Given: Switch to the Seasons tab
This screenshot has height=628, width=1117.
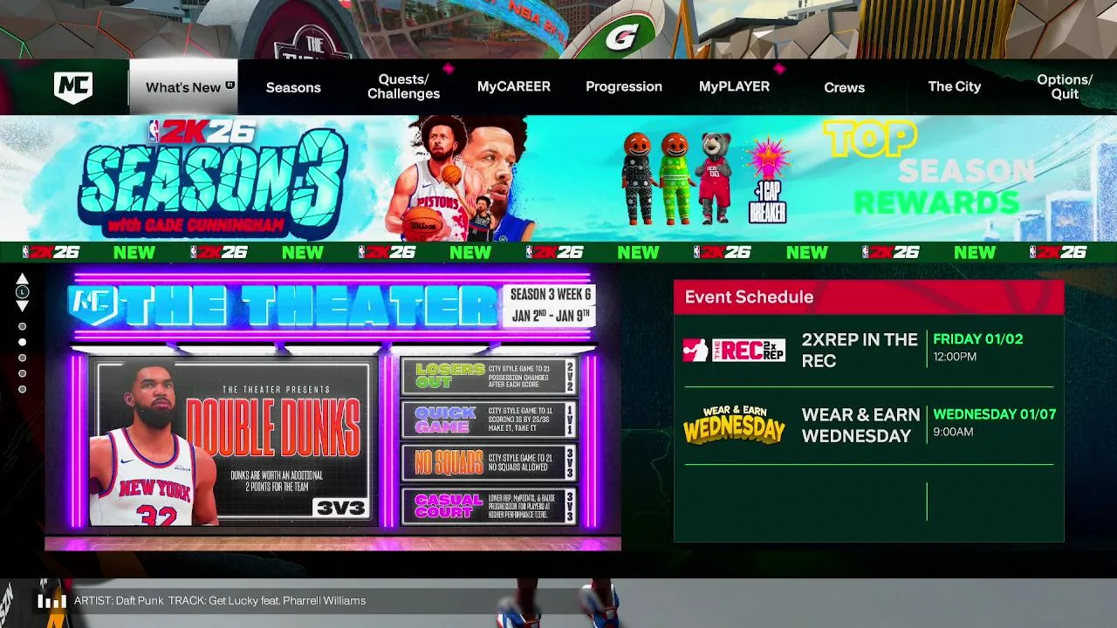Looking at the screenshot, I should 293,87.
